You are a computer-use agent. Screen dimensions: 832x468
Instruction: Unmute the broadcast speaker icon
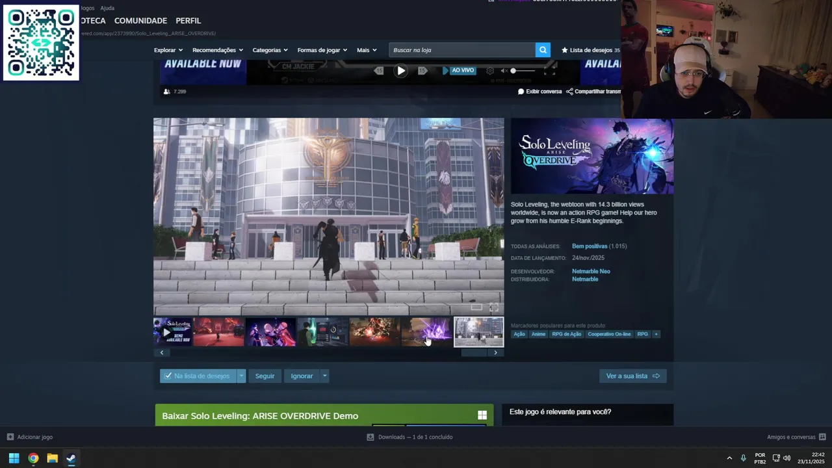point(504,71)
